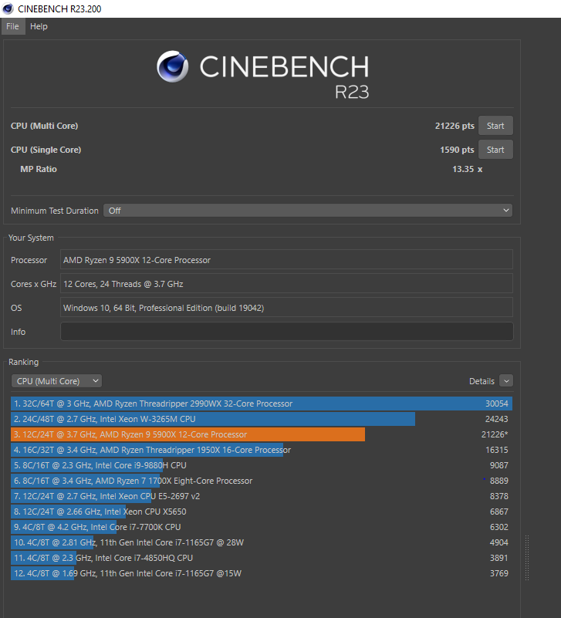Select the Intel Core i9-9880H ranking row
This screenshot has height=618, width=561.
click(262, 465)
